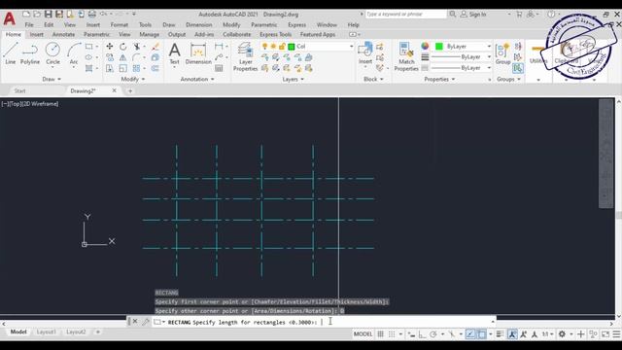Toggle the layer on/off lightbulb icon
The height and width of the screenshot is (350, 622).
pos(265,47)
